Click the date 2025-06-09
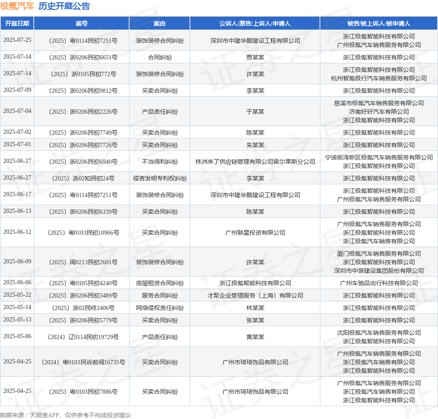 (x=17, y=261)
